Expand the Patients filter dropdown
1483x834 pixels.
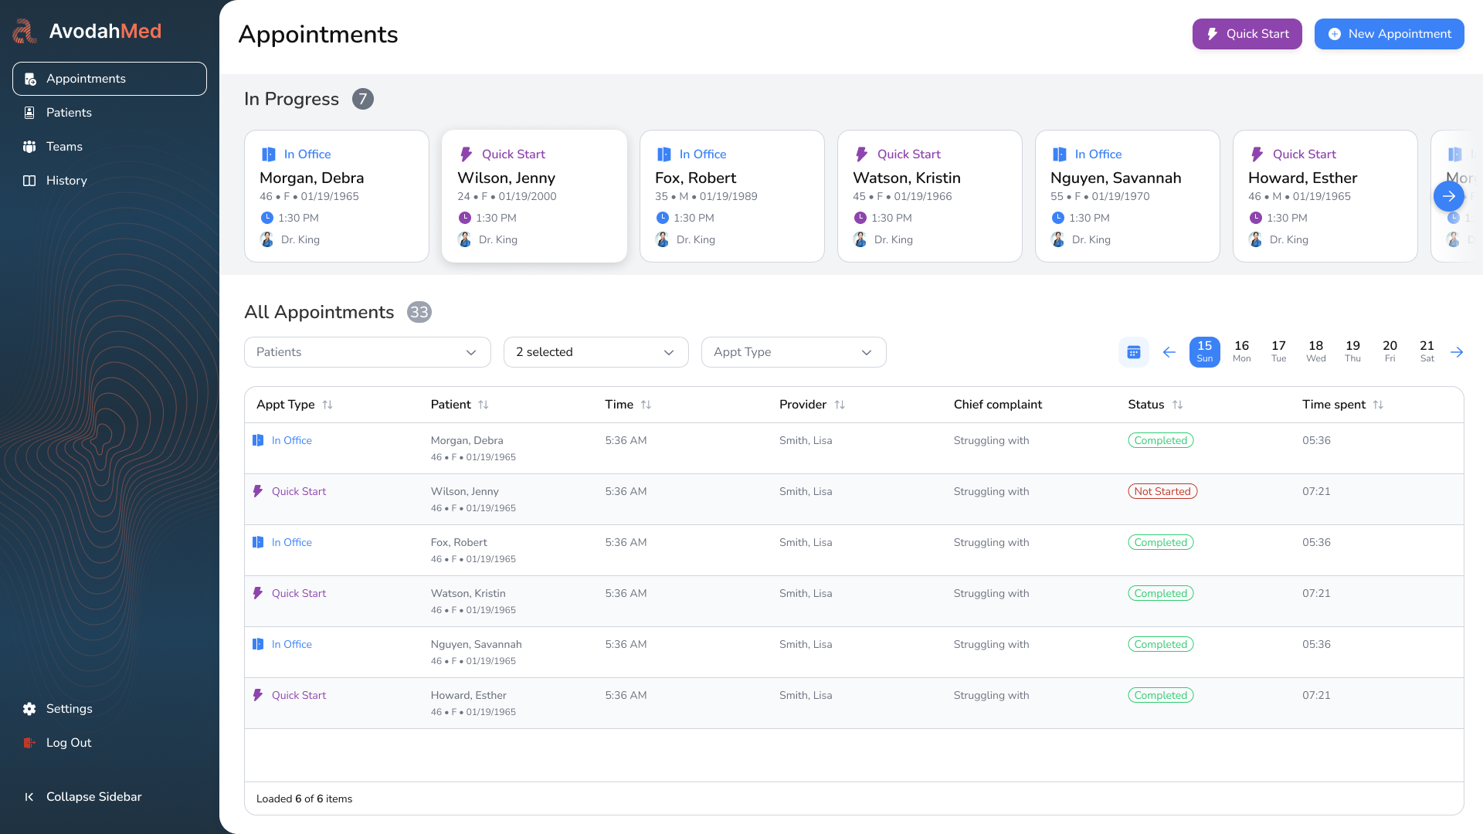pyautogui.click(x=367, y=352)
